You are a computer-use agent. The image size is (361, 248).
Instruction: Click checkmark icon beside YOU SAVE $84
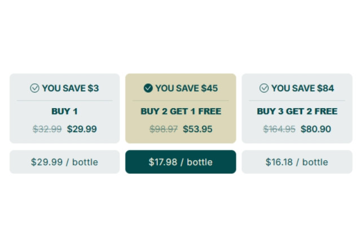coord(264,88)
